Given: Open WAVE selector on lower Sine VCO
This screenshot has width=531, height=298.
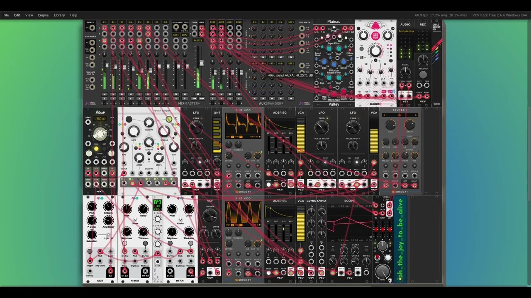Looking at the screenshot, I should click(x=256, y=225).
